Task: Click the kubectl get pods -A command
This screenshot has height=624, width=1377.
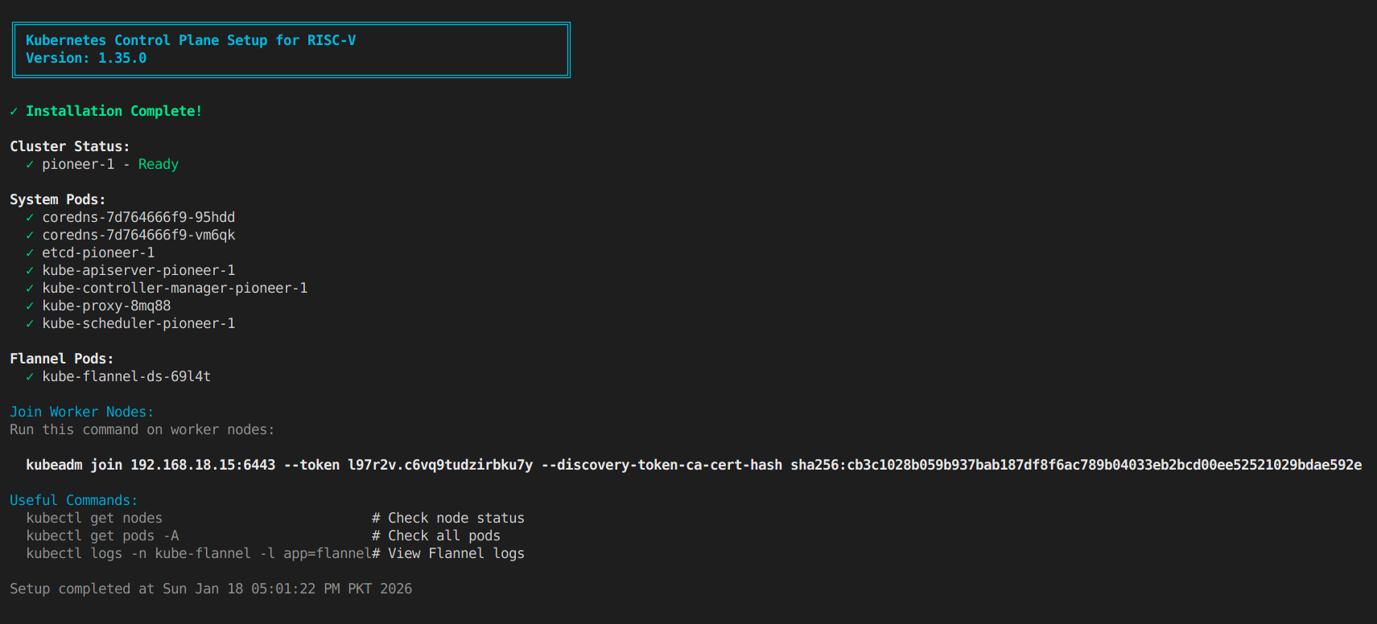Action: [x=102, y=536]
